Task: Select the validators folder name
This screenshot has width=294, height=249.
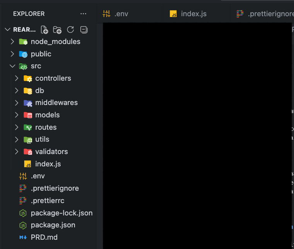Action: point(51,152)
